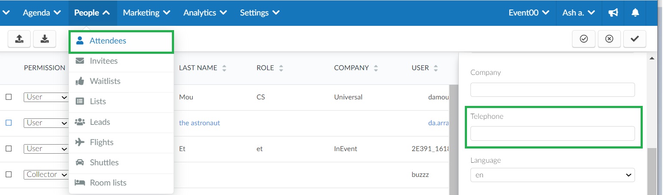
Task: Open the notifications bell icon
Action: point(635,13)
